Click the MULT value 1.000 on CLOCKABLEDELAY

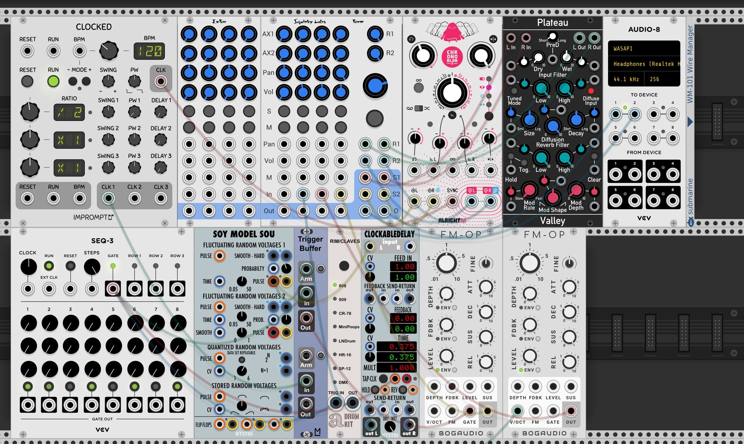(x=397, y=368)
